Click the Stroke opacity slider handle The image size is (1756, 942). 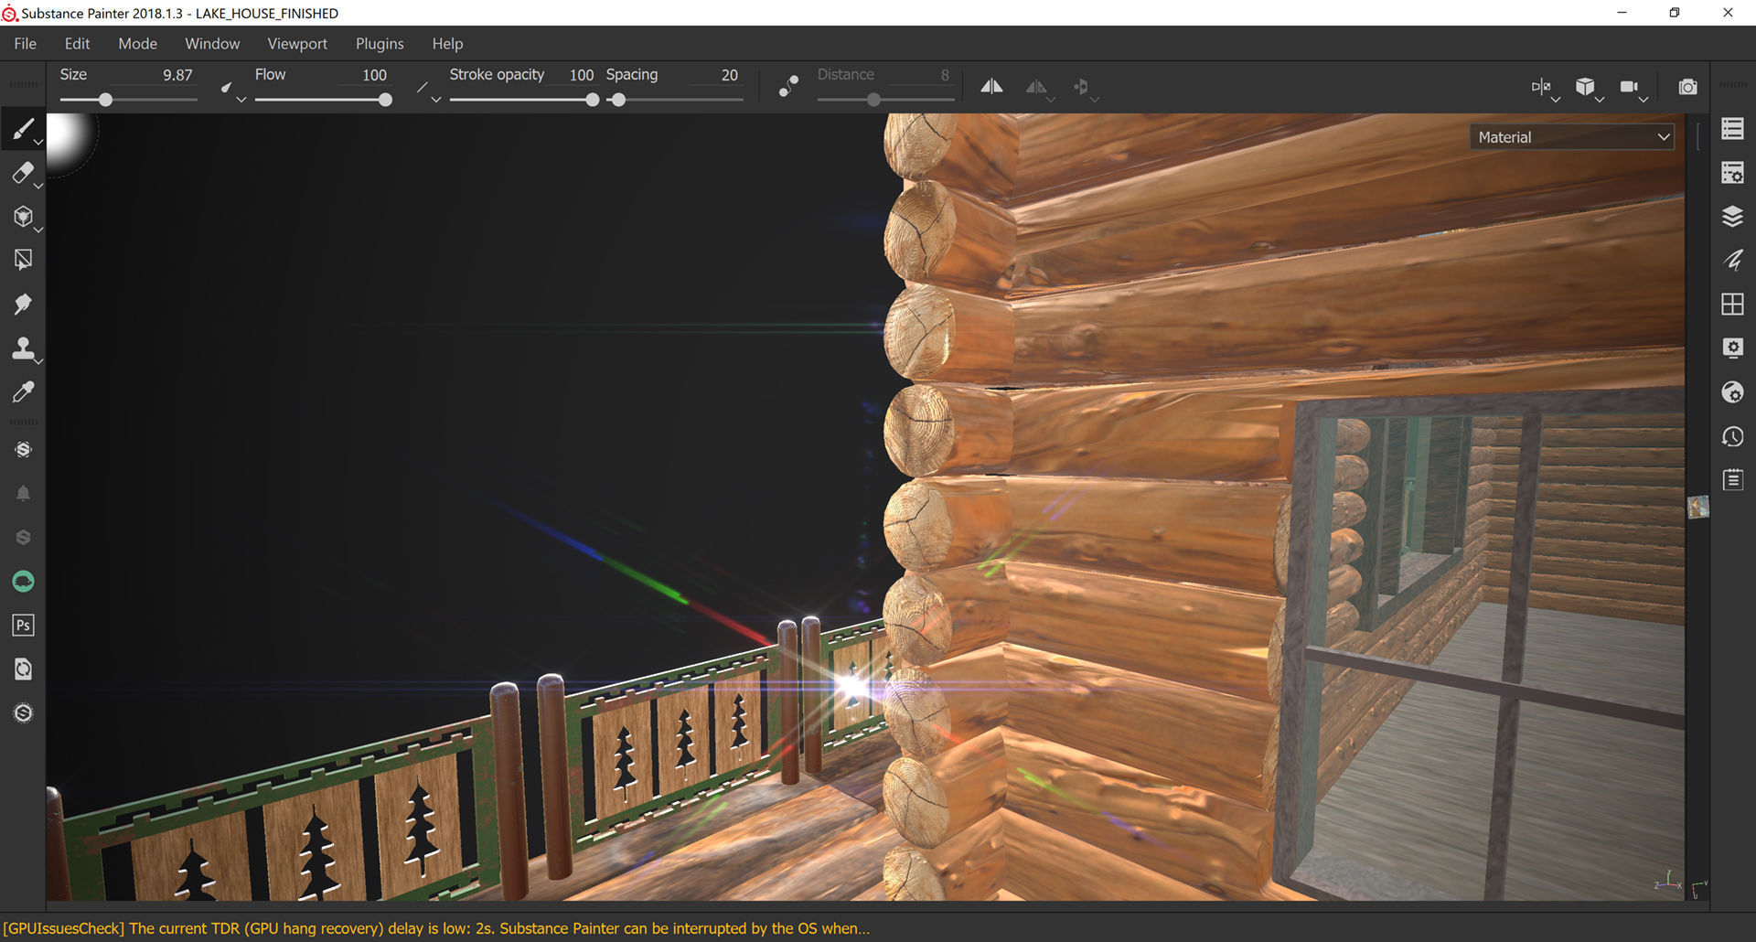click(x=593, y=100)
